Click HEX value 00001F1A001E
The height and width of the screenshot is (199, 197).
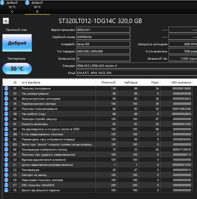(182, 150)
